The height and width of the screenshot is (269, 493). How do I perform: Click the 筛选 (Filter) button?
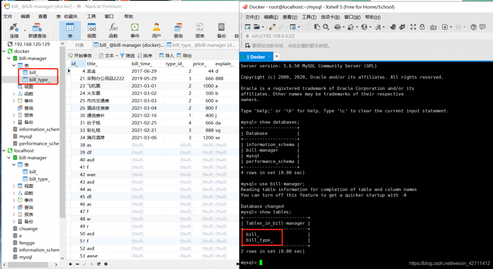pos(127,56)
